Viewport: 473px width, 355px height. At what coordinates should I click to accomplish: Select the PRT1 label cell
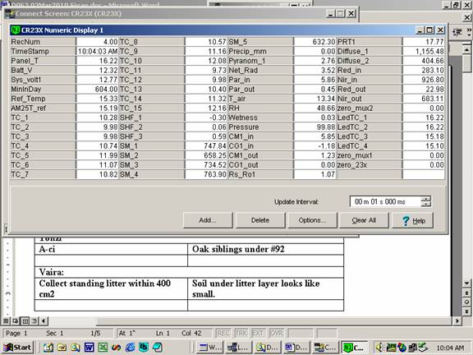370,42
